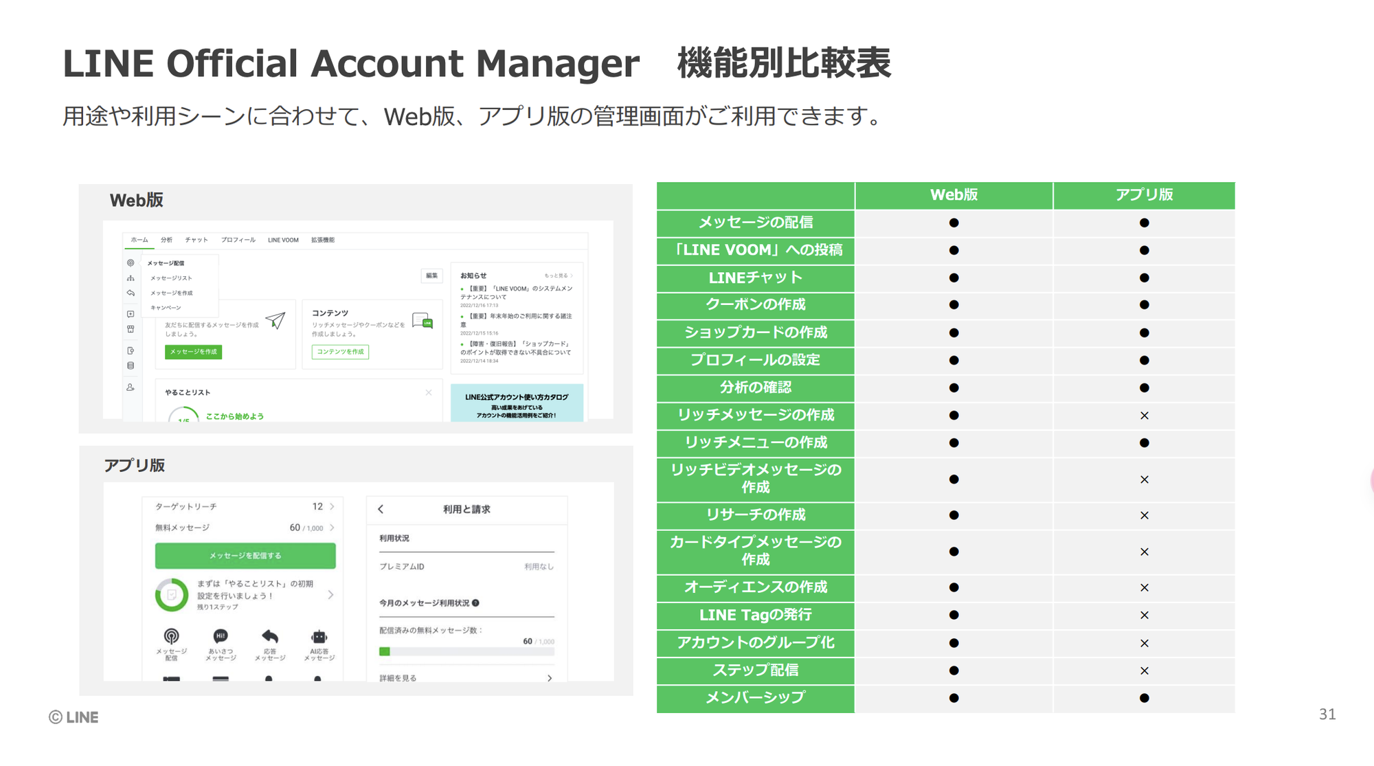
Task: Click the メッセージの配信 table row label
Action: click(x=756, y=223)
